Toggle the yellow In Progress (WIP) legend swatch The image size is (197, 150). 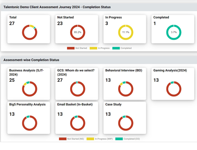point(90,139)
